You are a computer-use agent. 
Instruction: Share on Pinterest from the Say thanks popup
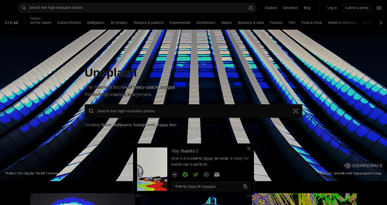click(206, 175)
